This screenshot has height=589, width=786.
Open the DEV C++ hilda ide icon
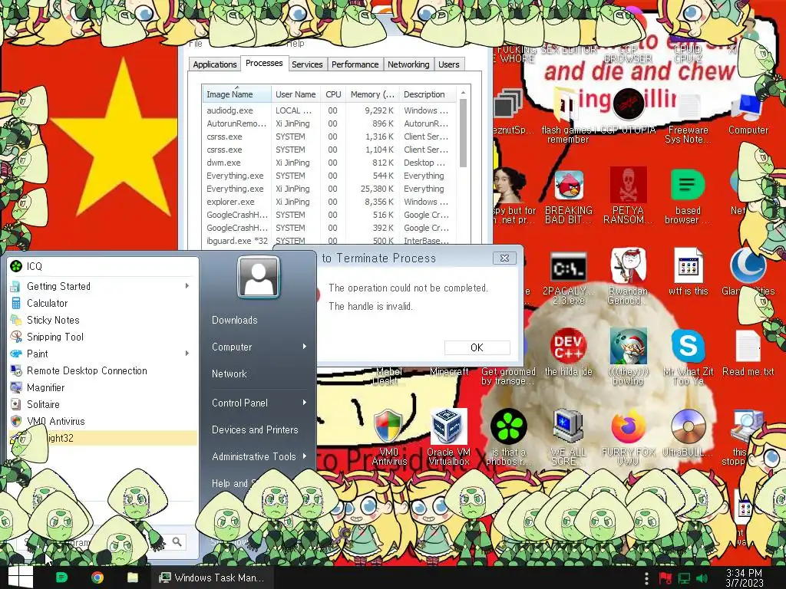pyautogui.click(x=569, y=353)
